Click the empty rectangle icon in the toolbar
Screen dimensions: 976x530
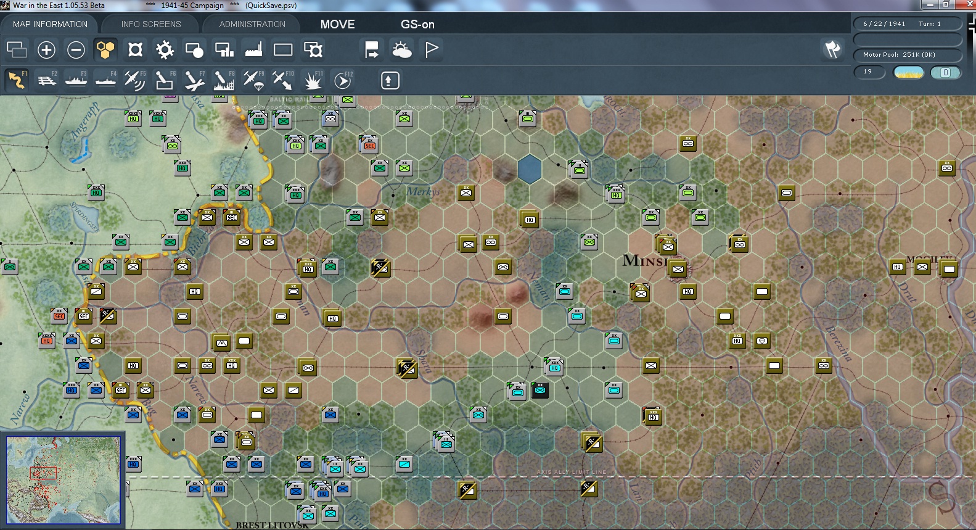tap(283, 49)
